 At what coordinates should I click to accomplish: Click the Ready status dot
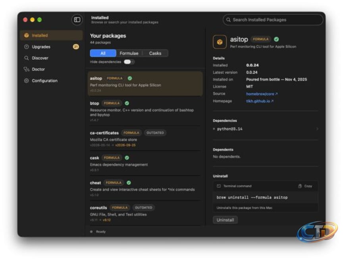coord(91,231)
